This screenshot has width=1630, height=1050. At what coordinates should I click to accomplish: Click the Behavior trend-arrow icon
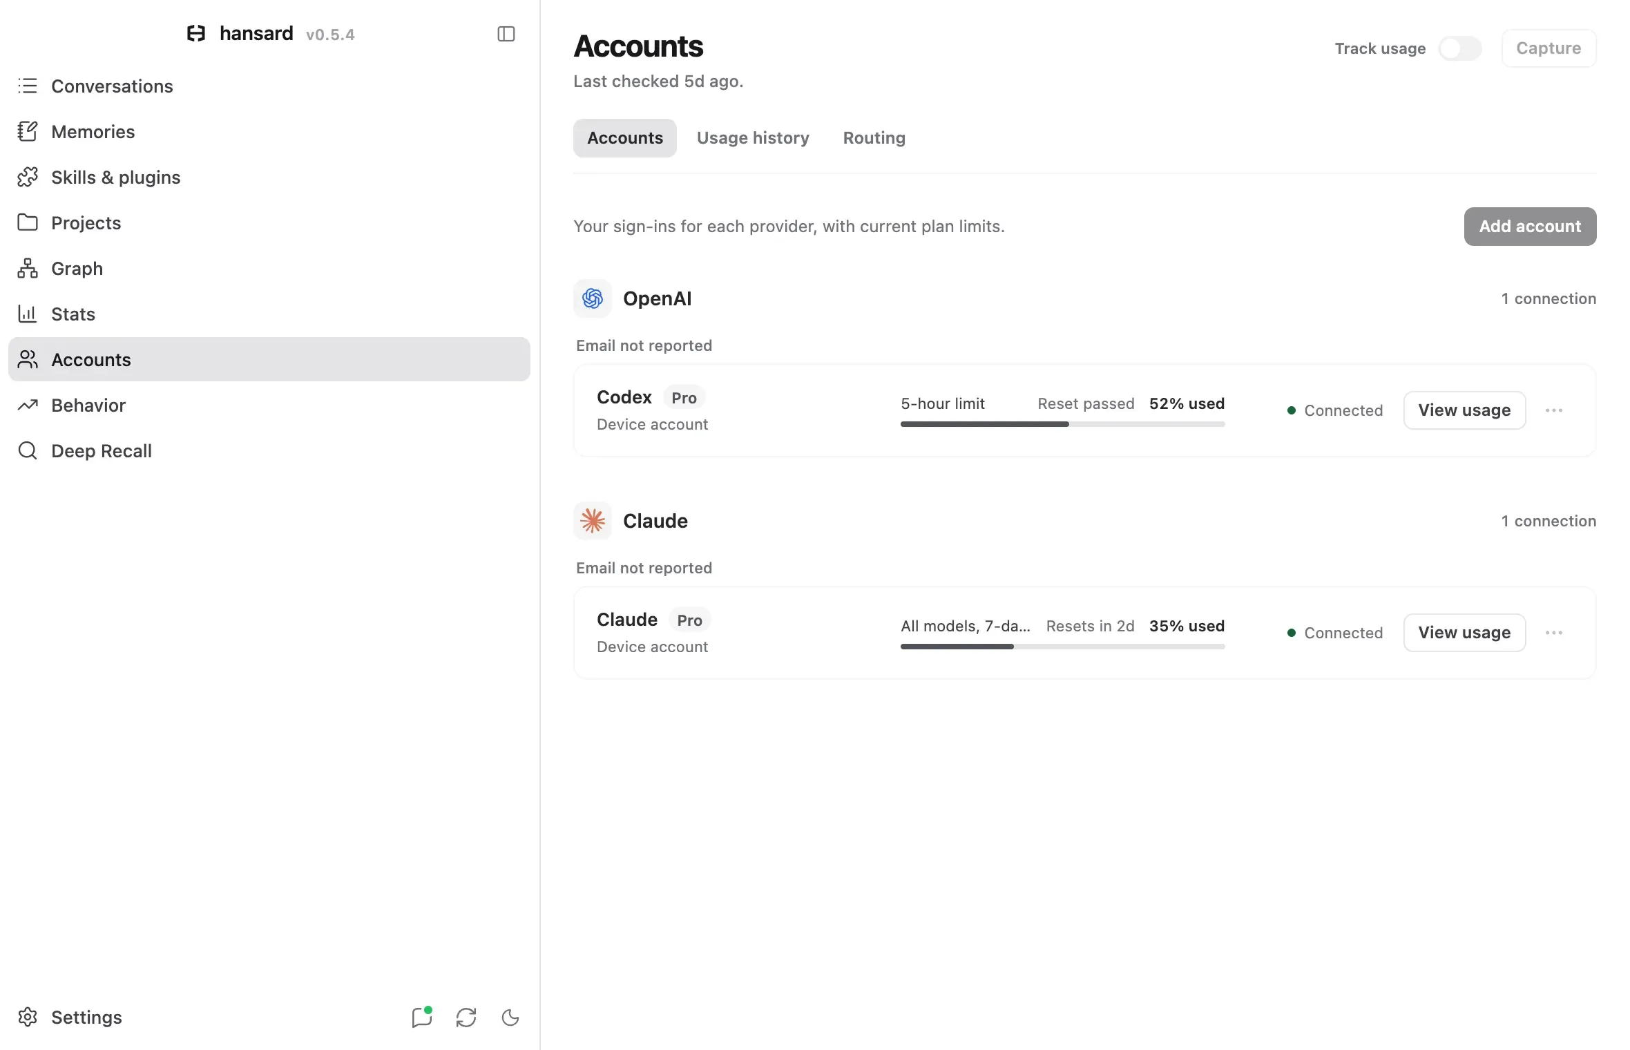point(28,405)
